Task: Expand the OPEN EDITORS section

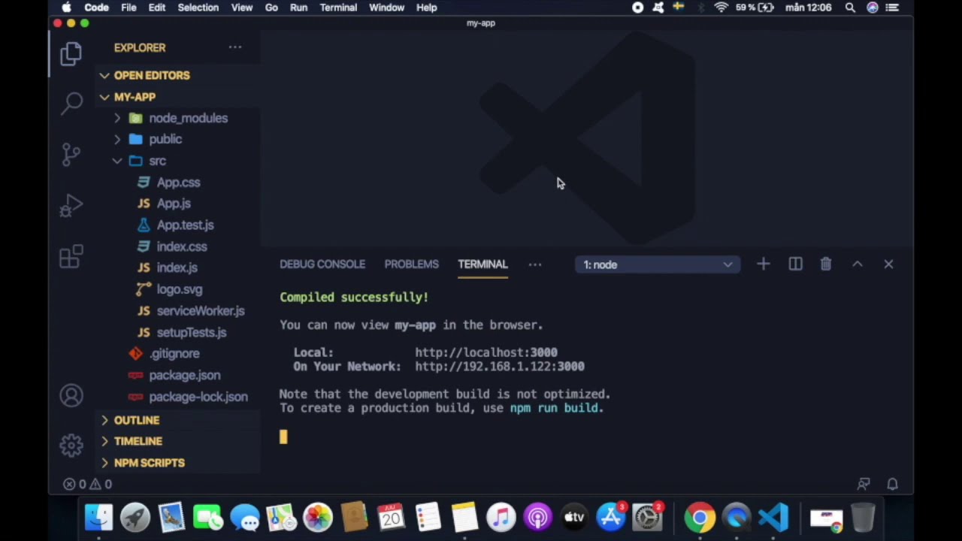Action: (x=177, y=75)
